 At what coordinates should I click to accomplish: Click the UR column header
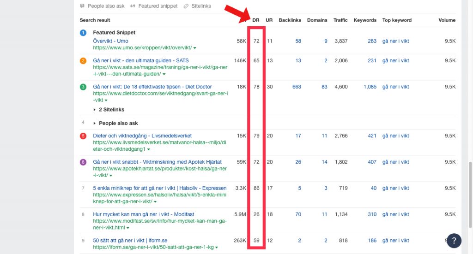[269, 20]
